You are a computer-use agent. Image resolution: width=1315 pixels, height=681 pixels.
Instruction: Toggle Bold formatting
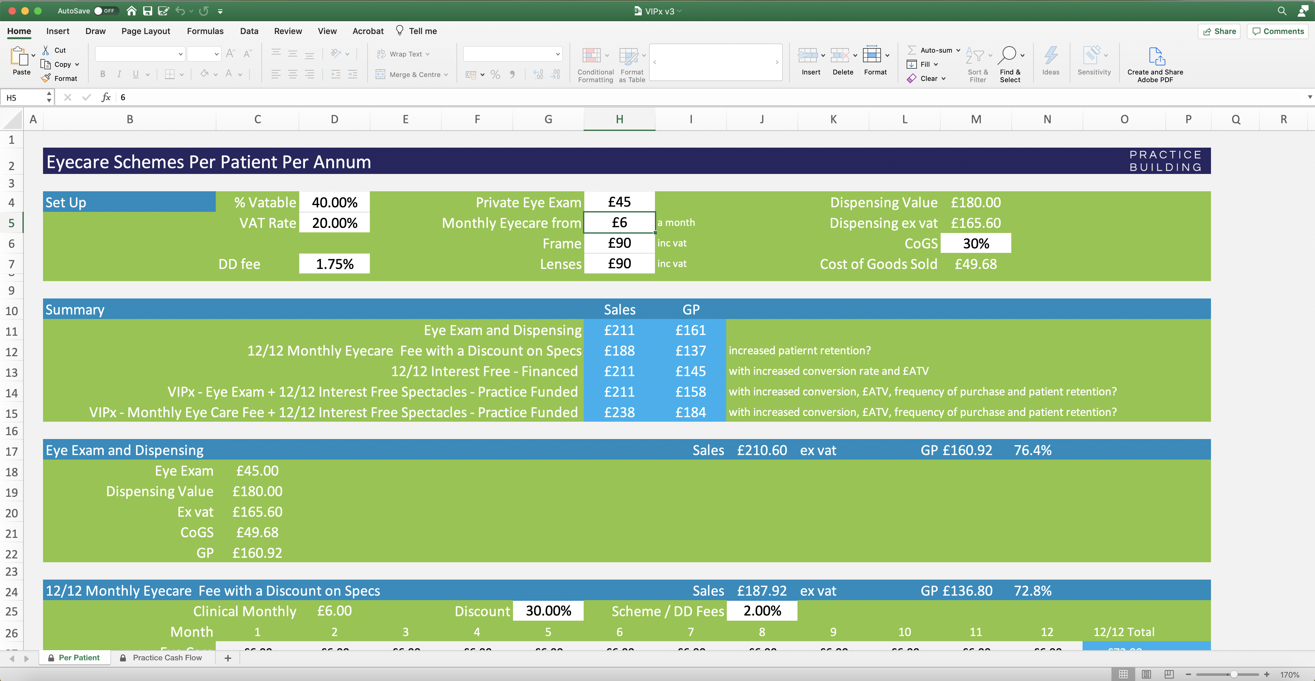click(103, 74)
